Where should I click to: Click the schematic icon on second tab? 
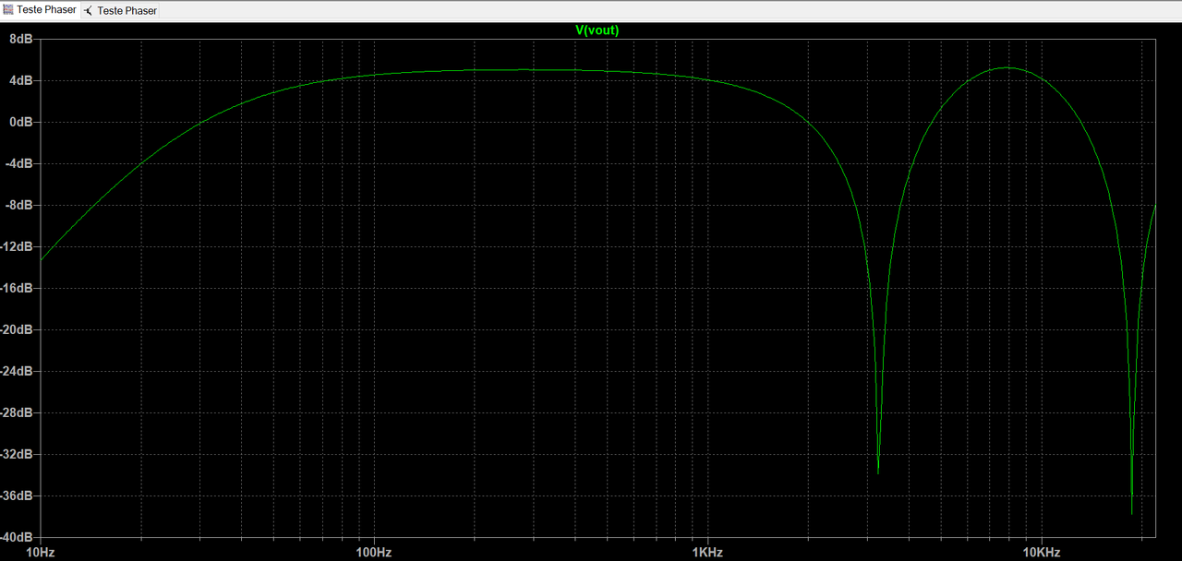pyautogui.click(x=88, y=11)
